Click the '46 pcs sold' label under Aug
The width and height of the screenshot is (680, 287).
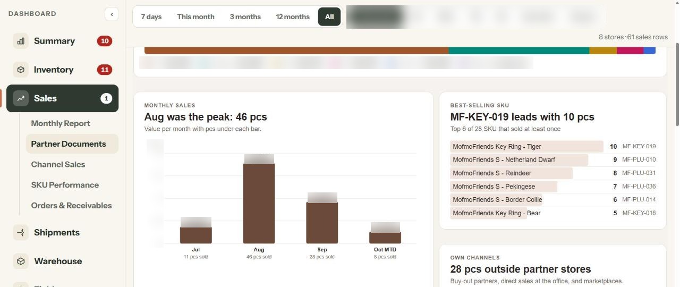(259, 257)
